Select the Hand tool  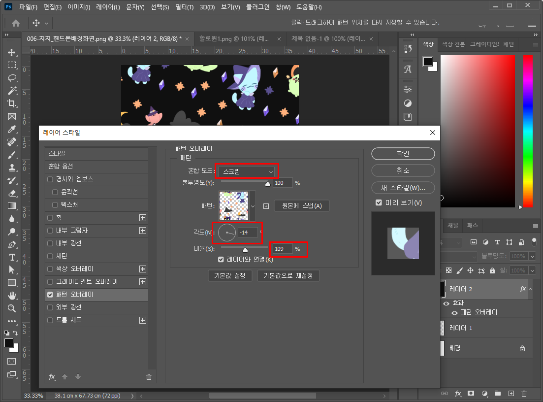point(12,296)
